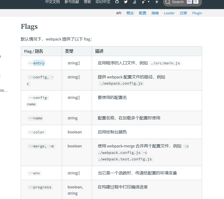
Task: Click the magnifier icon in search
Action: (168, 2)
